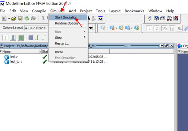Undock the Project panel with arrow button
Screen dimensions: 188x131
point(166,46)
